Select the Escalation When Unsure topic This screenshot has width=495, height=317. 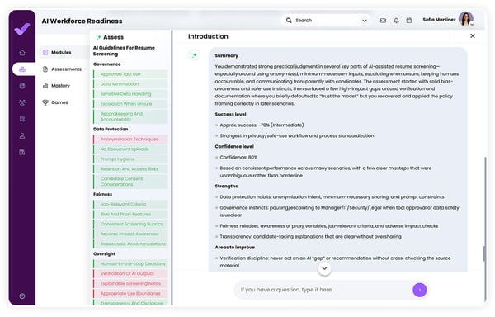[x=130, y=104]
